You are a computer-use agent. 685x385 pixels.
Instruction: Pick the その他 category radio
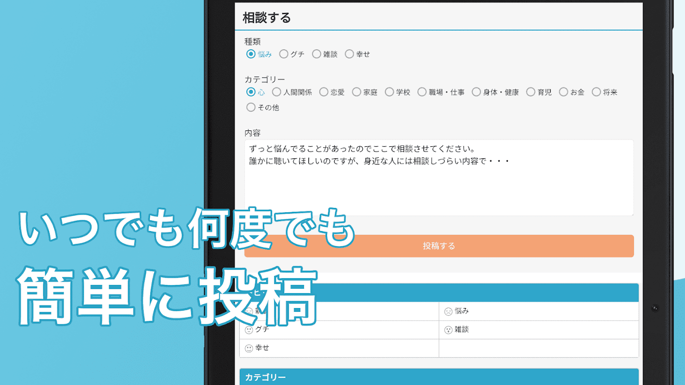(x=250, y=107)
